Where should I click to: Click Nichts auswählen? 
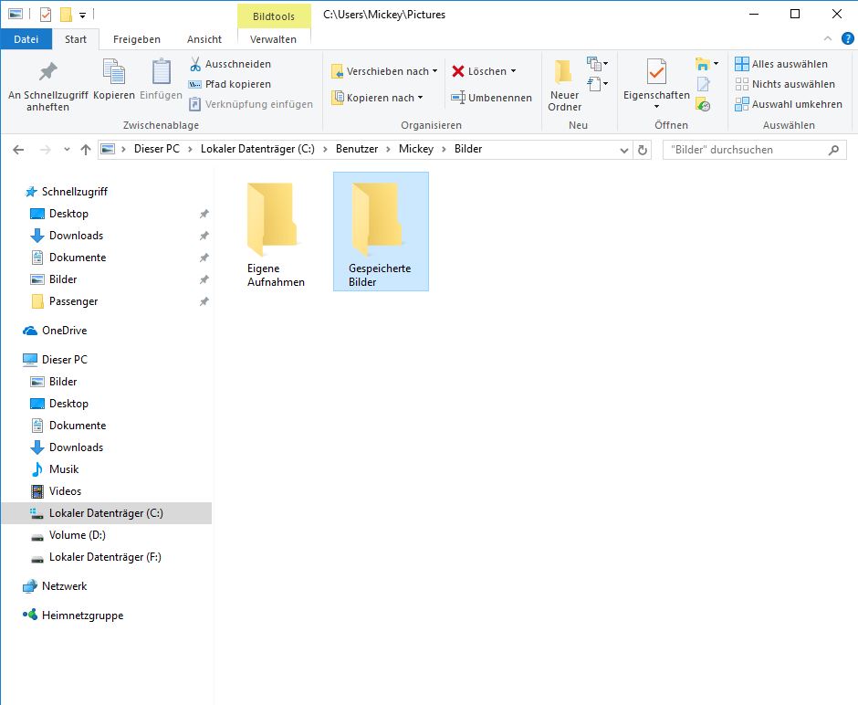[x=785, y=84]
